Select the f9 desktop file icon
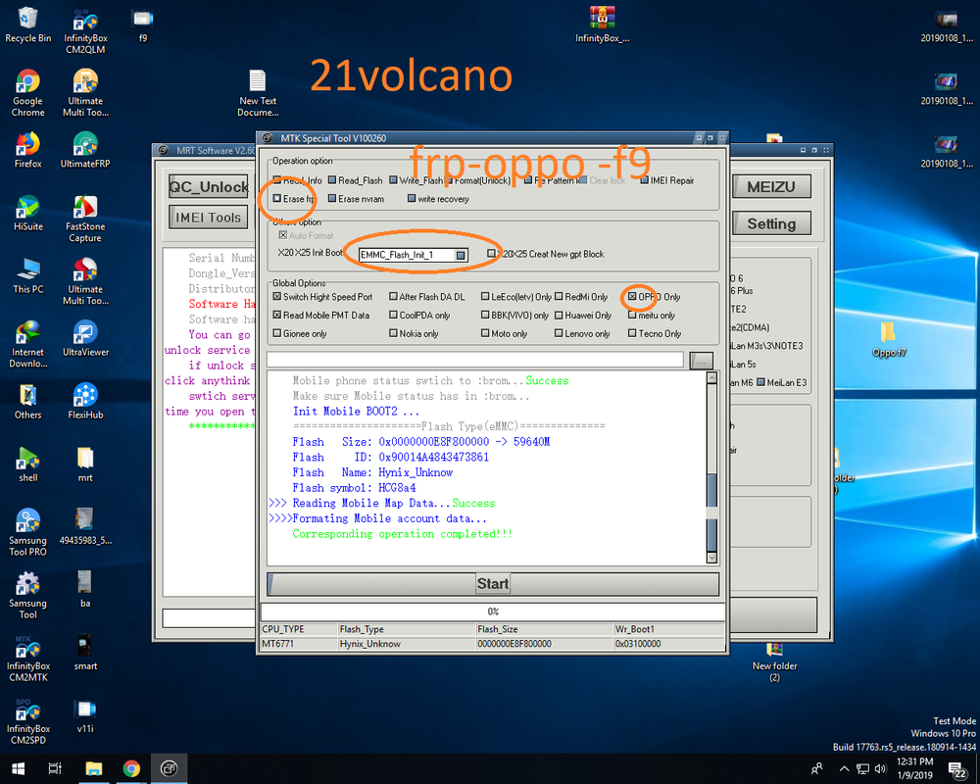The width and height of the screenshot is (980, 784). (142, 25)
